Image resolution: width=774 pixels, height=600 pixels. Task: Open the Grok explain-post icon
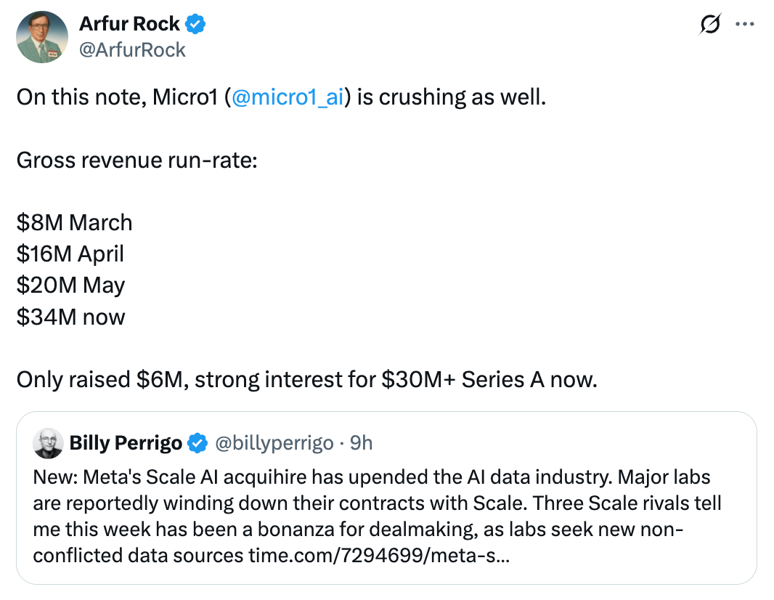(710, 24)
